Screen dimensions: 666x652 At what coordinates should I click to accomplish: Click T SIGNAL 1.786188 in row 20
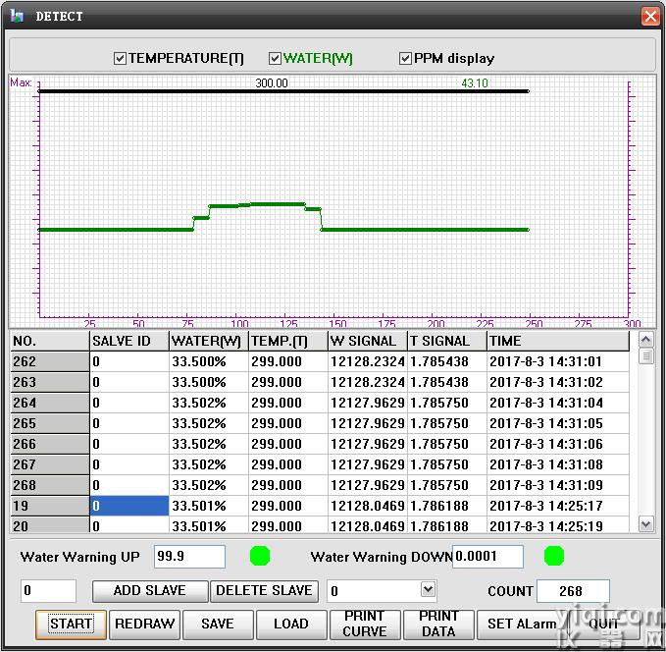[447, 525]
